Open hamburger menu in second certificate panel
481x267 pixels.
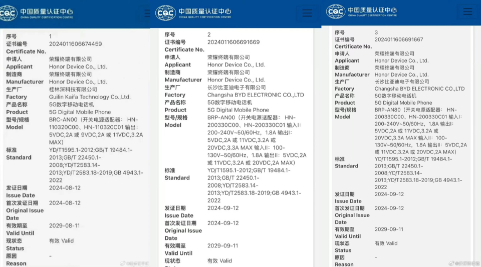(x=307, y=13)
